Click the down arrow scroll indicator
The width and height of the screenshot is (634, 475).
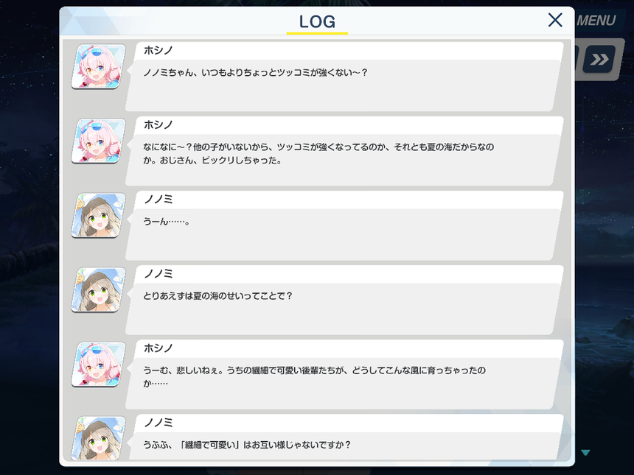click(585, 453)
